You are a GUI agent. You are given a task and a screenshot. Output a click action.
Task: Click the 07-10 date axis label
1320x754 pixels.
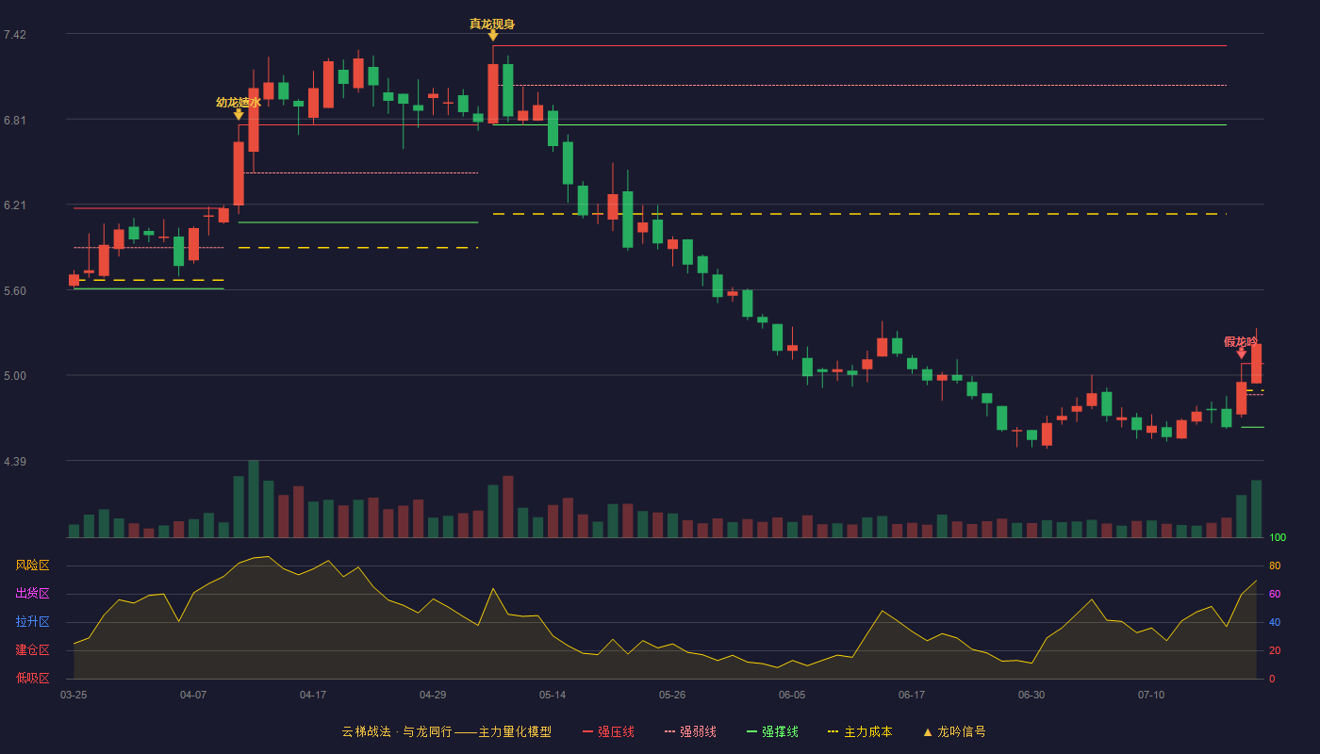(x=1151, y=695)
